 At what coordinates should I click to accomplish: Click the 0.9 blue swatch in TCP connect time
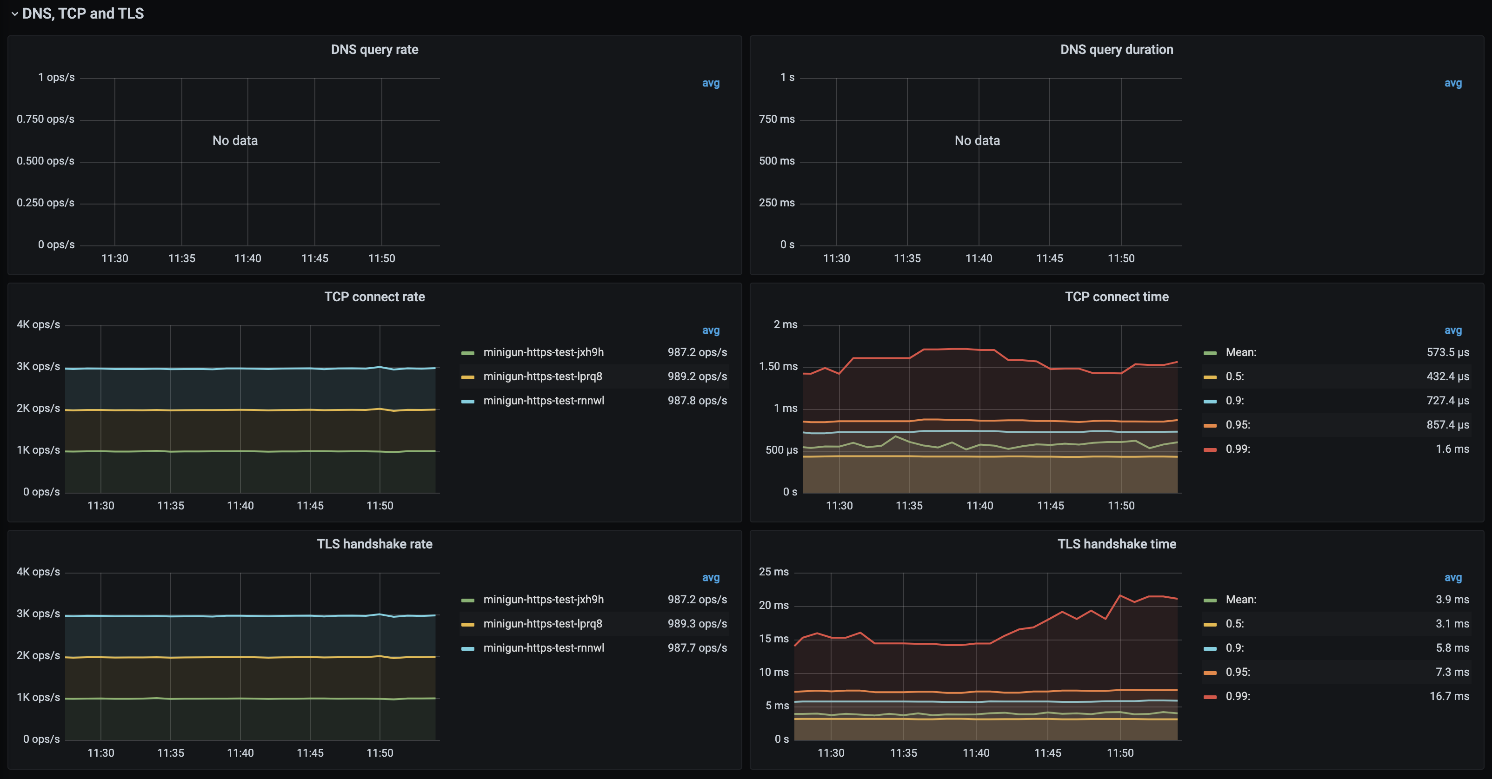[1210, 401]
